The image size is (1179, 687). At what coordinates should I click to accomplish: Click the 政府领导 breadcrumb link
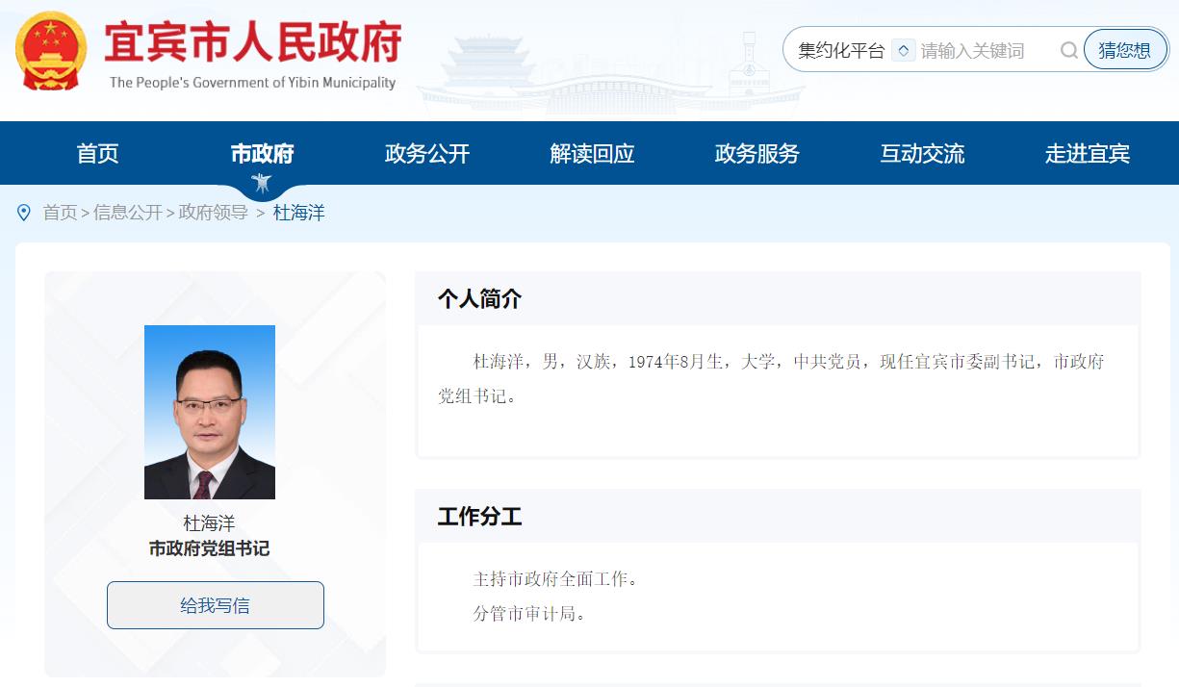click(x=213, y=213)
